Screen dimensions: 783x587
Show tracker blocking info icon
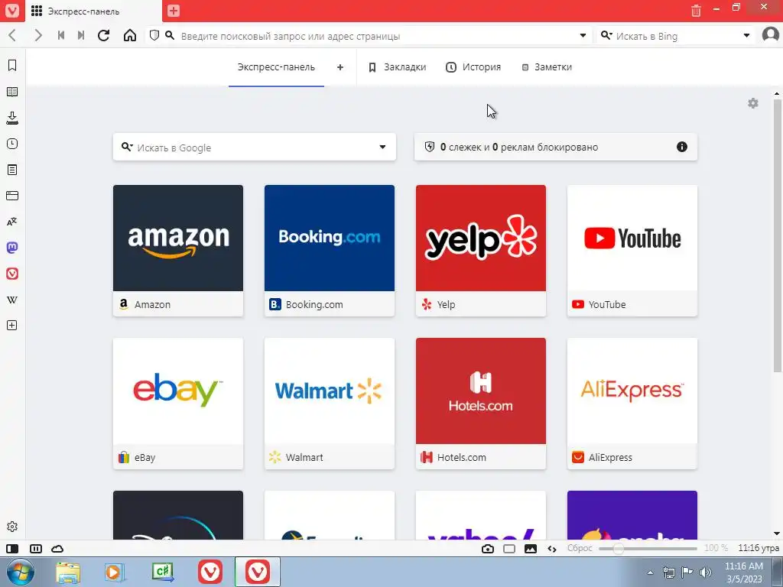(x=681, y=147)
